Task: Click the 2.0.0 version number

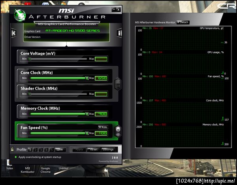Action: (115, 157)
